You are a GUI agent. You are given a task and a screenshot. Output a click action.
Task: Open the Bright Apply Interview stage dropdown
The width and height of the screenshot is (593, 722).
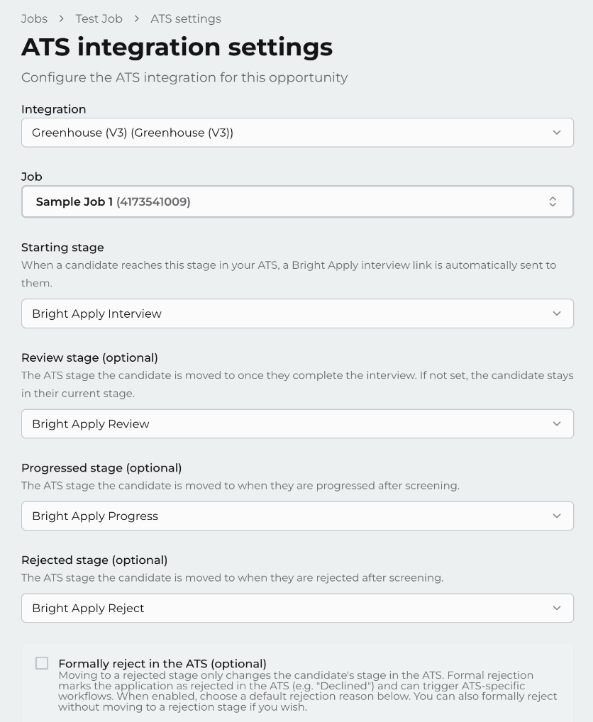click(297, 313)
